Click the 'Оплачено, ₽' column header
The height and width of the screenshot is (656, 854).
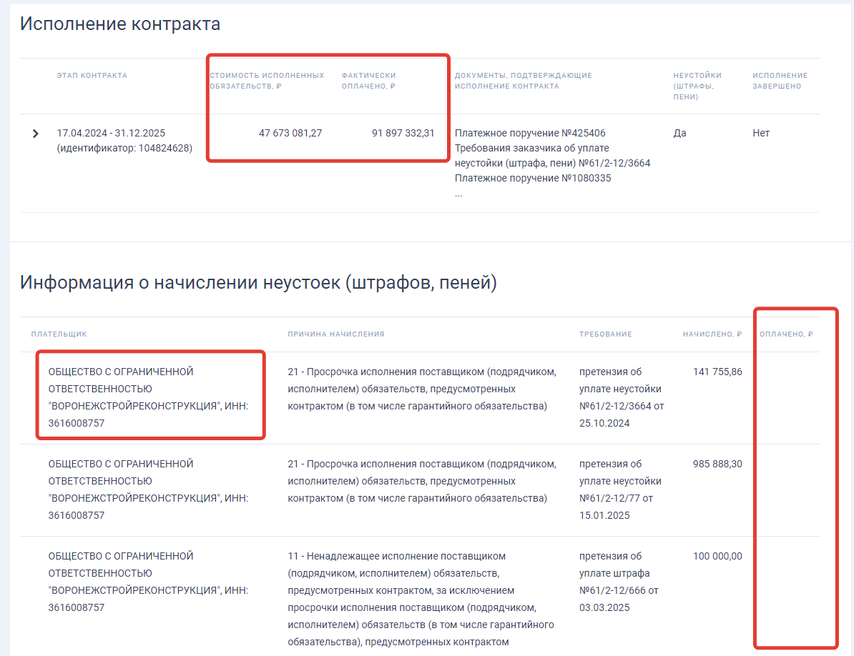(x=787, y=334)
